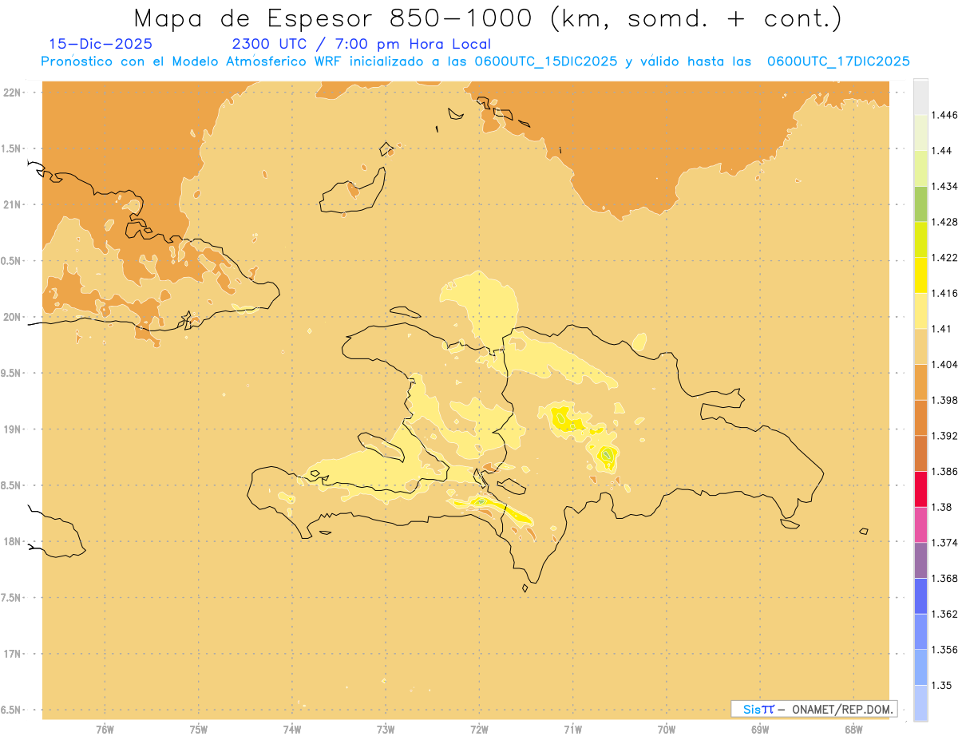Viewport: 958px width, 740px height.
Task: Click the legend value '1.398'
Action: [x=945, y=400]
